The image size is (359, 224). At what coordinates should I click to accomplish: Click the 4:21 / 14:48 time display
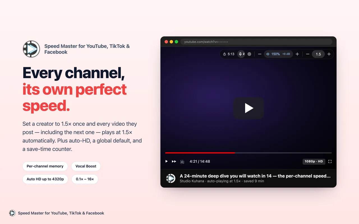[200, 161]
